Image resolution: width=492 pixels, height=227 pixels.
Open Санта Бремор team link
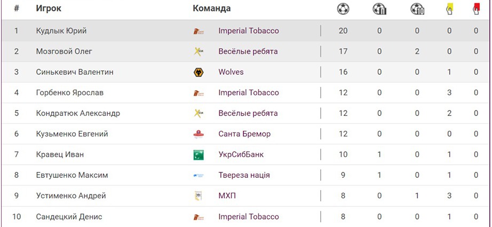click(244, 134)
